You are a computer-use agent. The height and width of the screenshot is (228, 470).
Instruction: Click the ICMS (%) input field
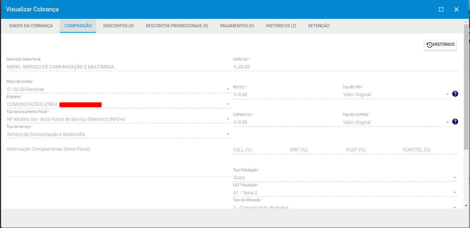(x=345, y=67)
